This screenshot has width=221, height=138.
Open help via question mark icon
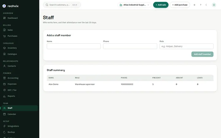point(200,5)
